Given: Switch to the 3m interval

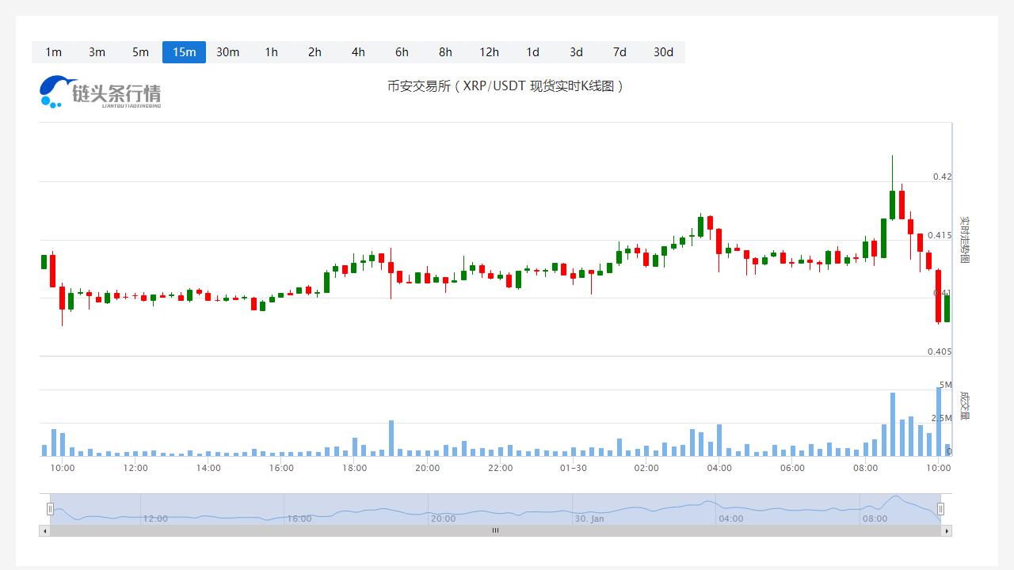Looking at the screenshot, I should (97, 52).
